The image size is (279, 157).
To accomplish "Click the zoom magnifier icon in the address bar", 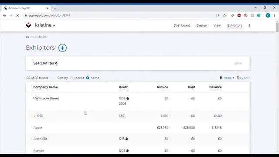I will [218, 16].
